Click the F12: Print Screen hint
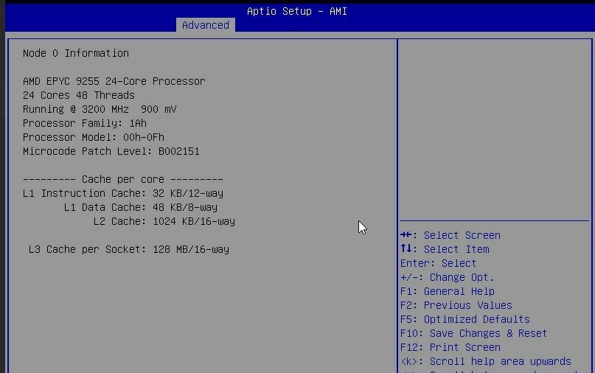 [450, 347]
